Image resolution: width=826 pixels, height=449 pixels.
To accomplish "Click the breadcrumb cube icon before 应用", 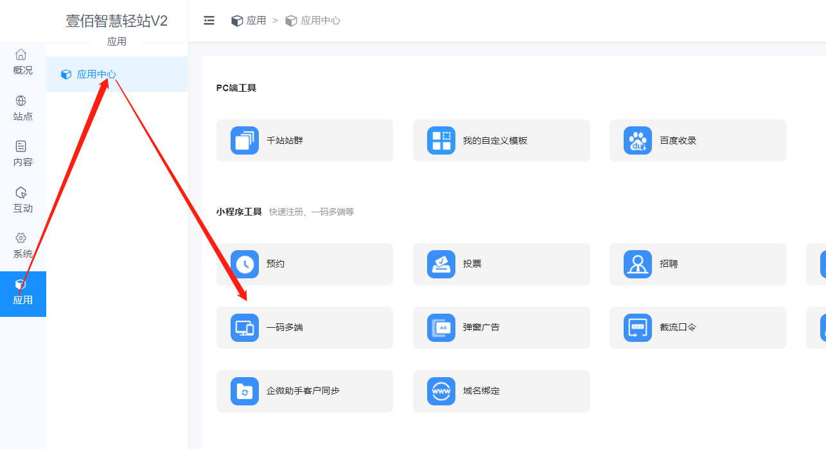I will point(237,21).
